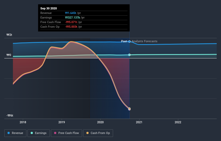Click the Cash From Op orange data point
The image size is (221, 141).
[x=129, y=109]
